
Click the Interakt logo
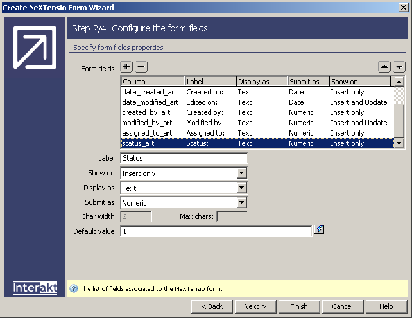click(35, 288)
